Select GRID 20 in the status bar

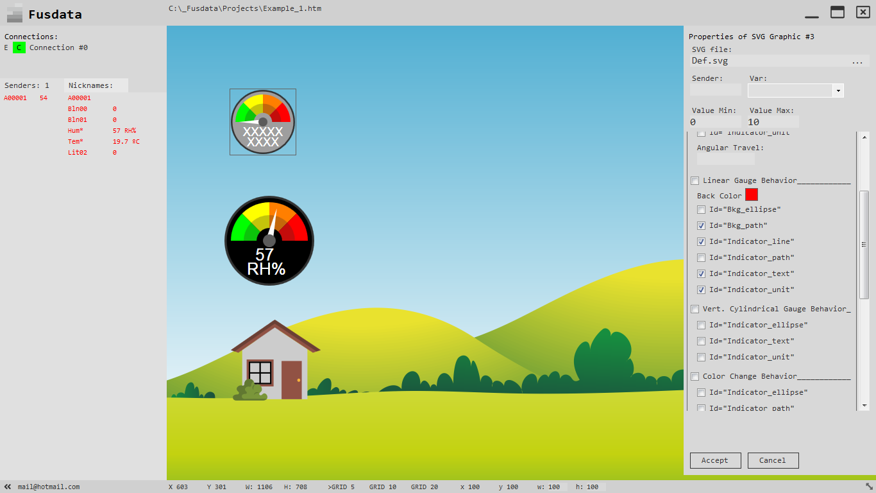pyautogui.click(x=425, y=487)
